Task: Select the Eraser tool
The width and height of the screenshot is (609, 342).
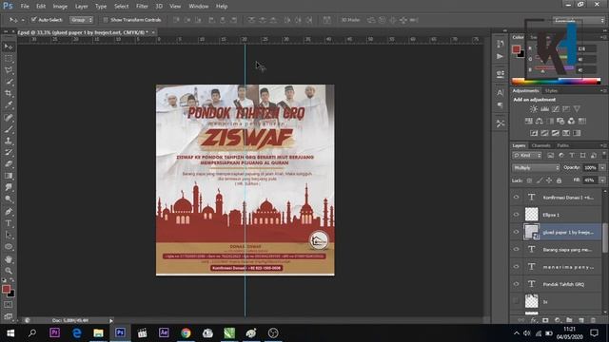Action: [x=9, y=164]
